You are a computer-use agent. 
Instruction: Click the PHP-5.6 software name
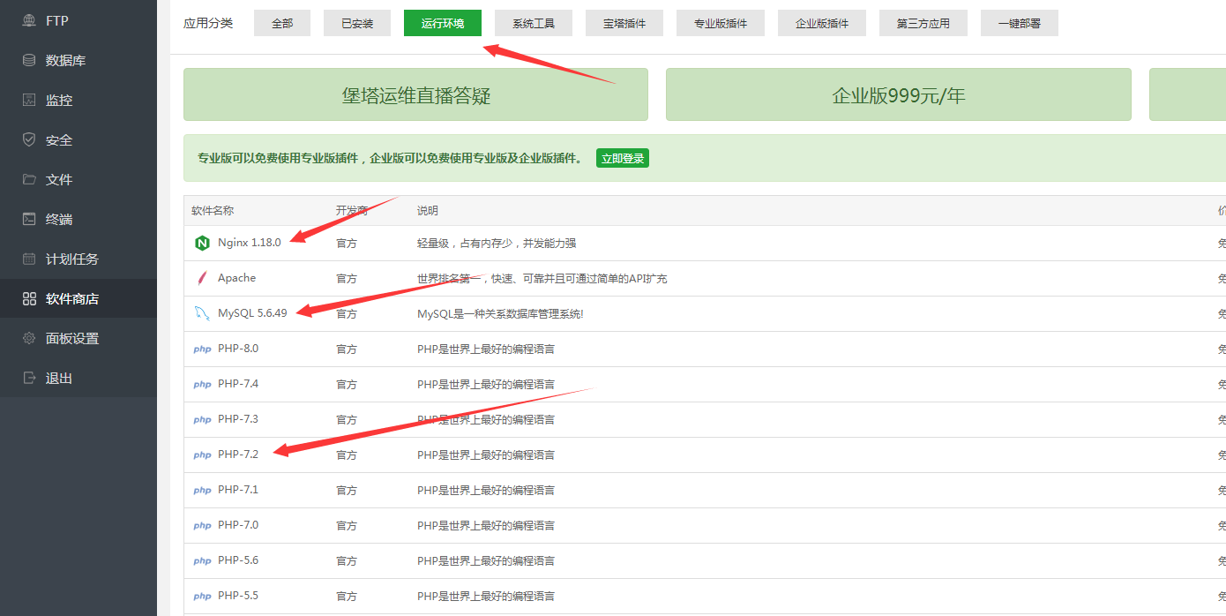click(238, 560)
